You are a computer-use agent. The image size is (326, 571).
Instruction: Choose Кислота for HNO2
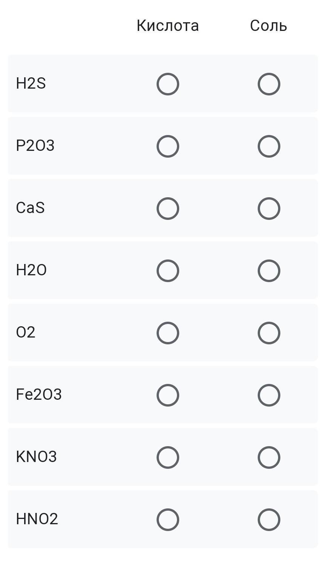click(x=168, y=519)
